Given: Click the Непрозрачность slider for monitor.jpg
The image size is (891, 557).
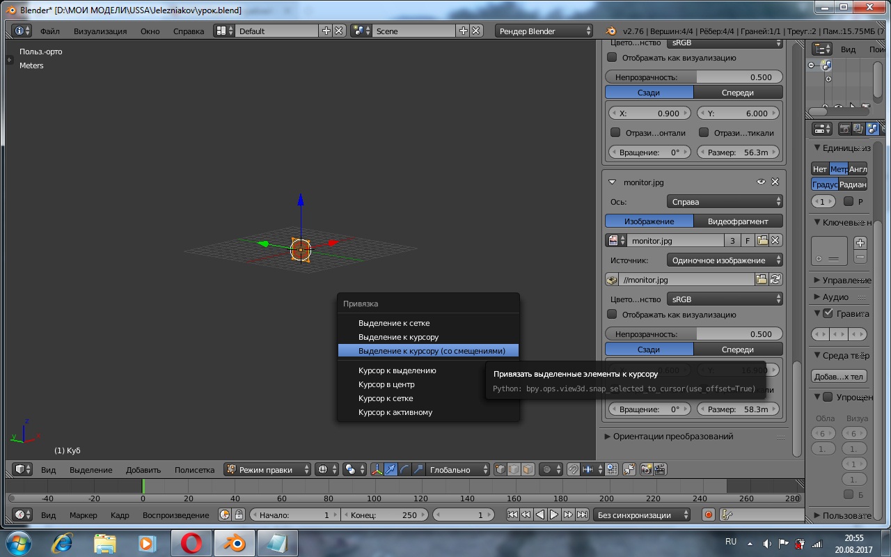Looking at the screenshot, I should (693, 334).
